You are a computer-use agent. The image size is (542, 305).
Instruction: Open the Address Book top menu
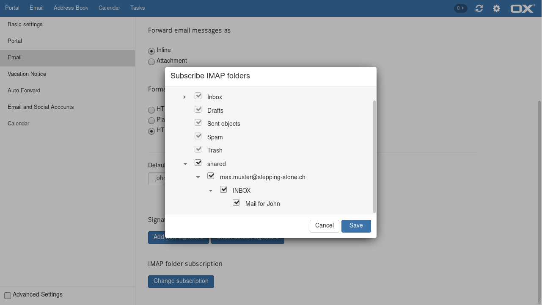(71, 8)
